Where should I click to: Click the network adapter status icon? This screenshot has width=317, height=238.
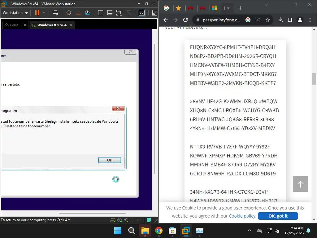tap(126, 220)
